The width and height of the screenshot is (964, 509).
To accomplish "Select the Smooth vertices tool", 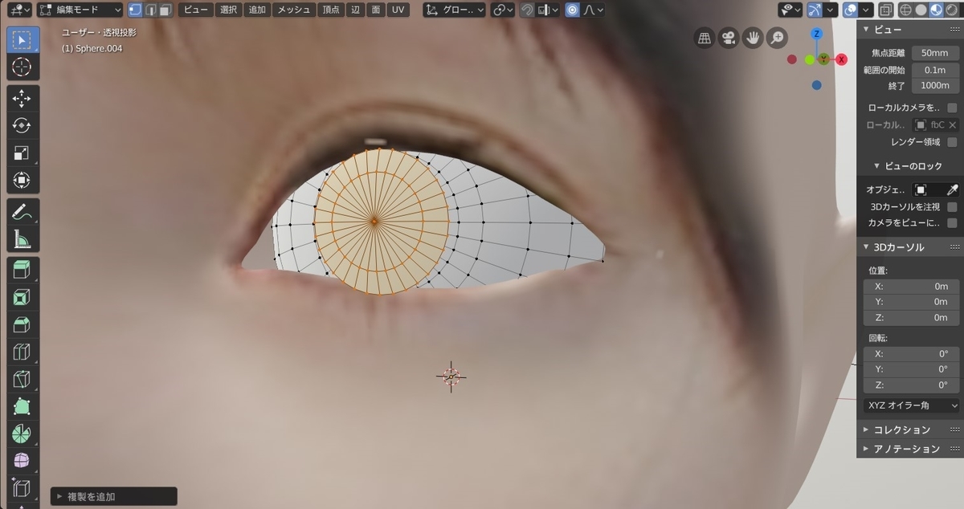I will [22, 461].
